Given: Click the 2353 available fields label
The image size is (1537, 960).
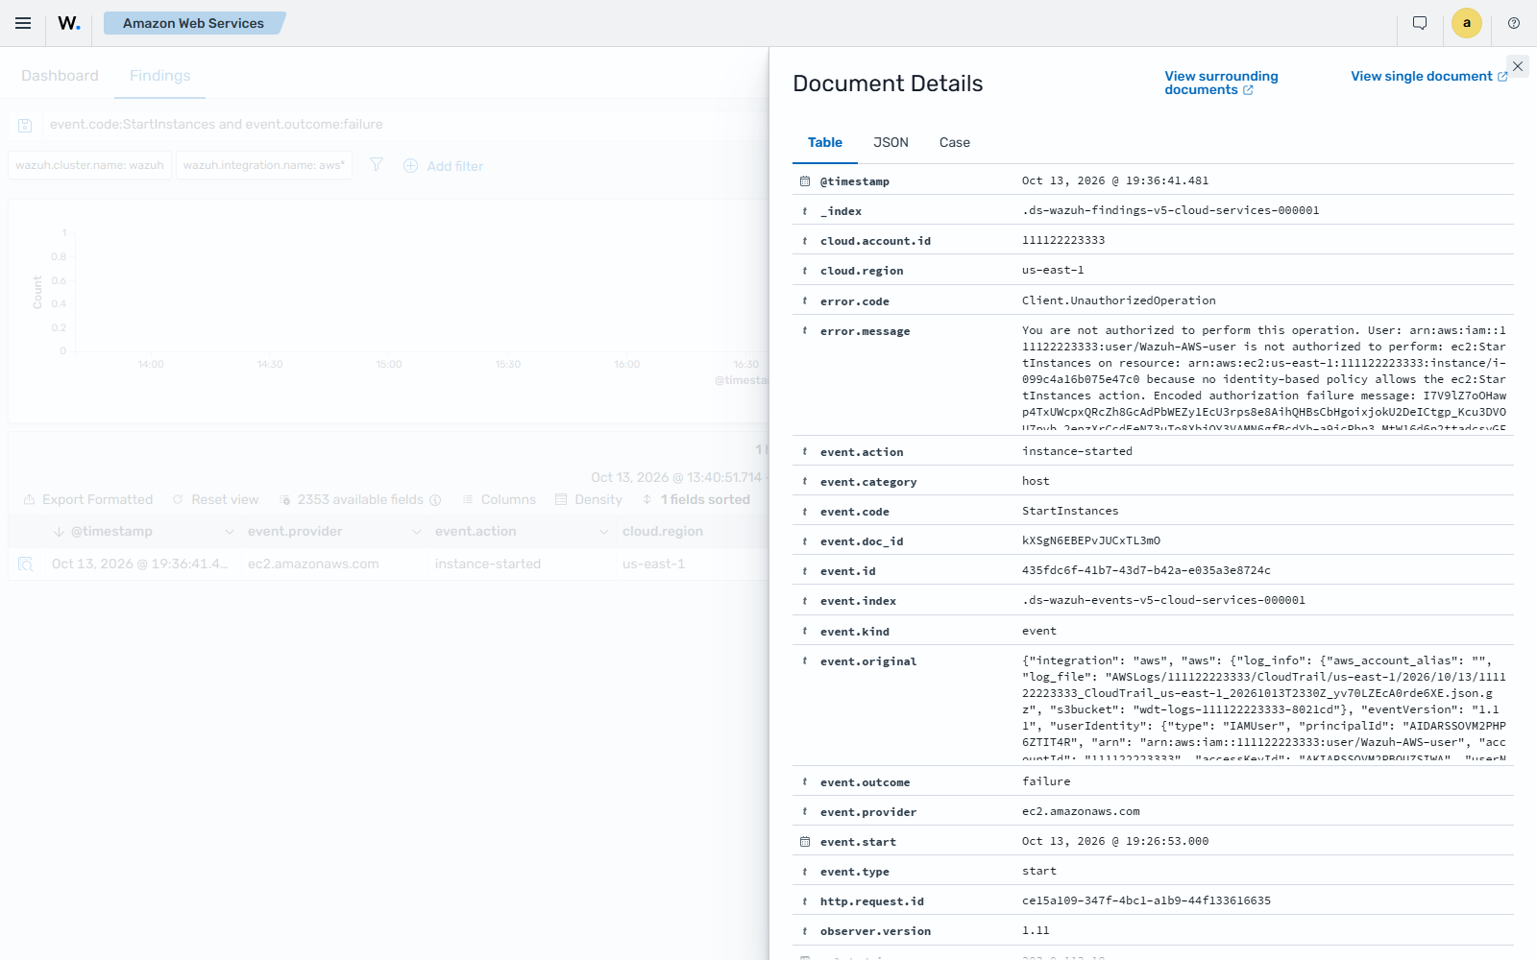Looking at the screenshot, I should click(360, 500).
